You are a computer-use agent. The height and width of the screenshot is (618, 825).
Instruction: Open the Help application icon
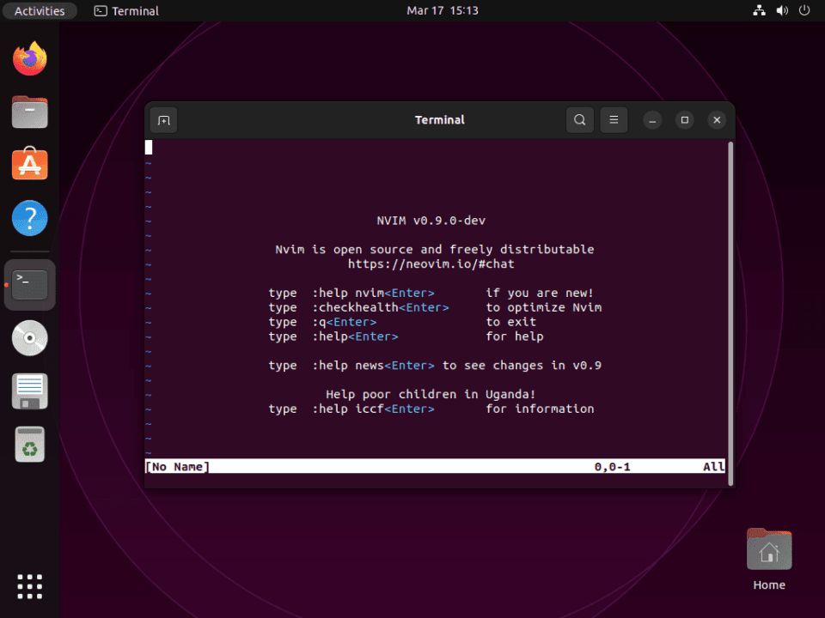click(x=29, y=218)
